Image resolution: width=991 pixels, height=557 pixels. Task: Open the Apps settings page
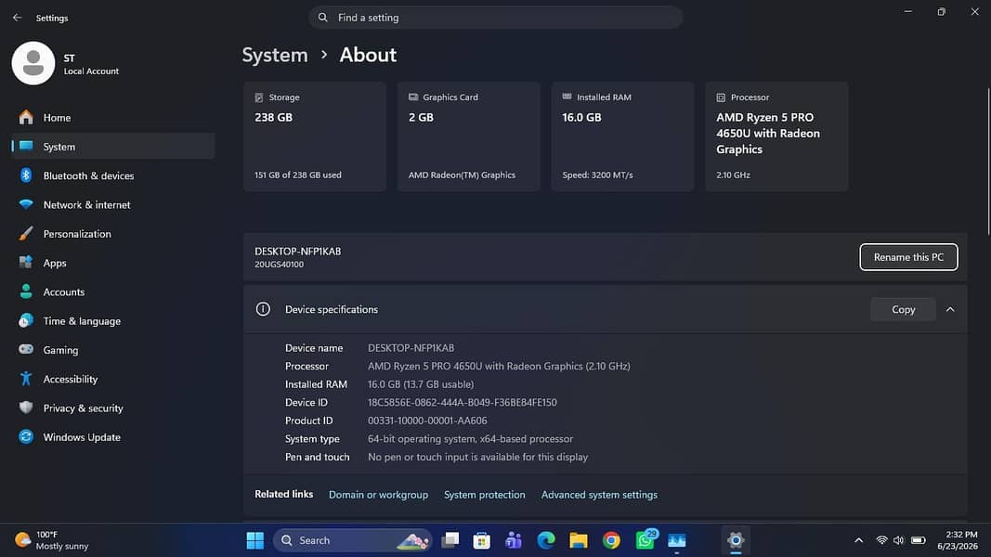point(113,263)
